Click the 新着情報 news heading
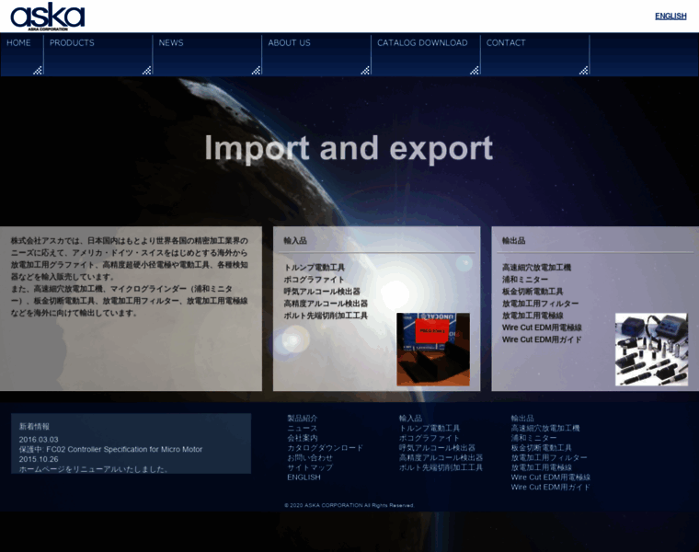 click(x=34, y=427)
